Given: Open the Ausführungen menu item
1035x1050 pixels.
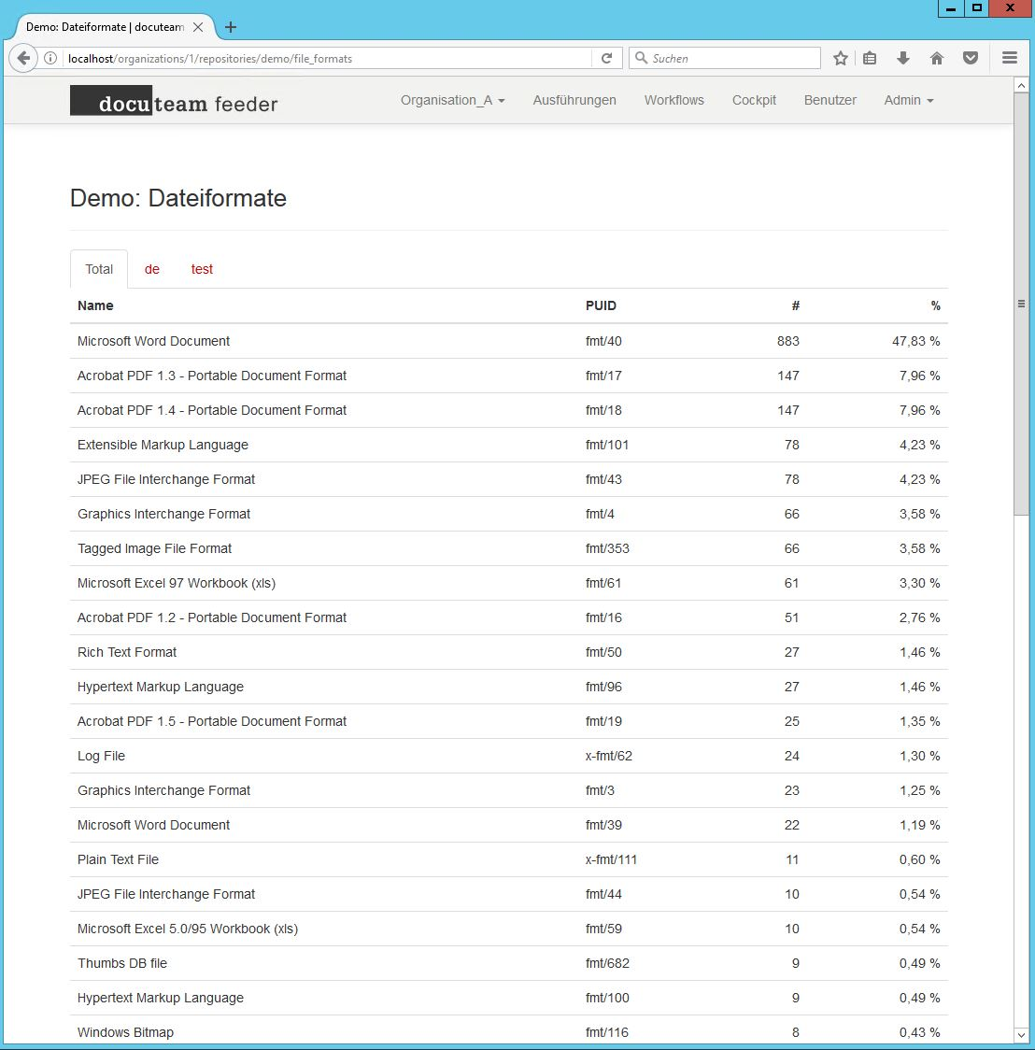Looking at the screenshot, I should tap(574, 100).
